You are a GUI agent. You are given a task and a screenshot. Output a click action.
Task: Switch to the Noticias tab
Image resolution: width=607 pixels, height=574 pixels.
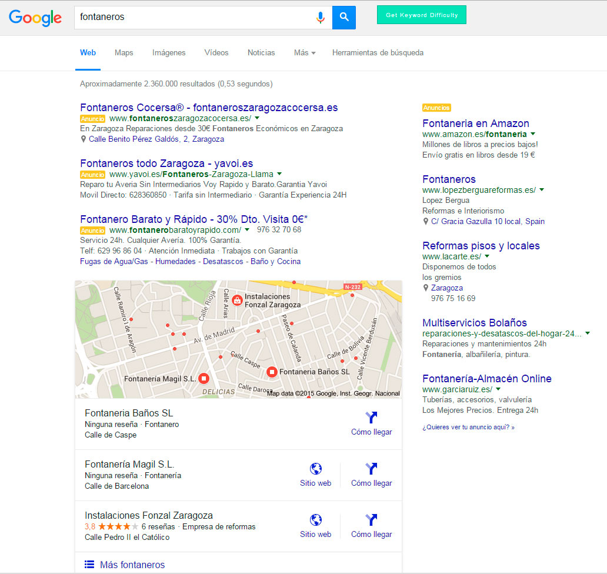pos(261,53)
